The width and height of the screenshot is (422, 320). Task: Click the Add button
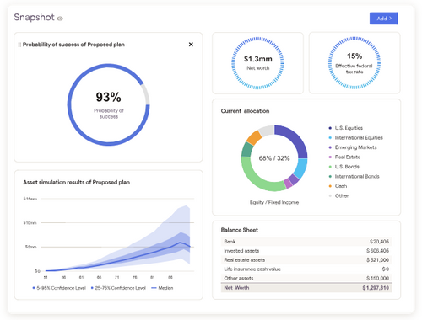(x=383, y=19)
